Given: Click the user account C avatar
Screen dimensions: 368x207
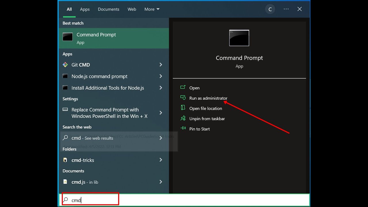Looking at the screenshot, I should pos(270,9).
